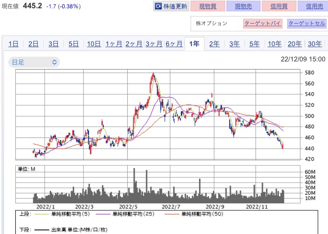The image size is (328, 234).
Task: Click the refresh icon in 株価更新 button
Action: tap(158, 7)
